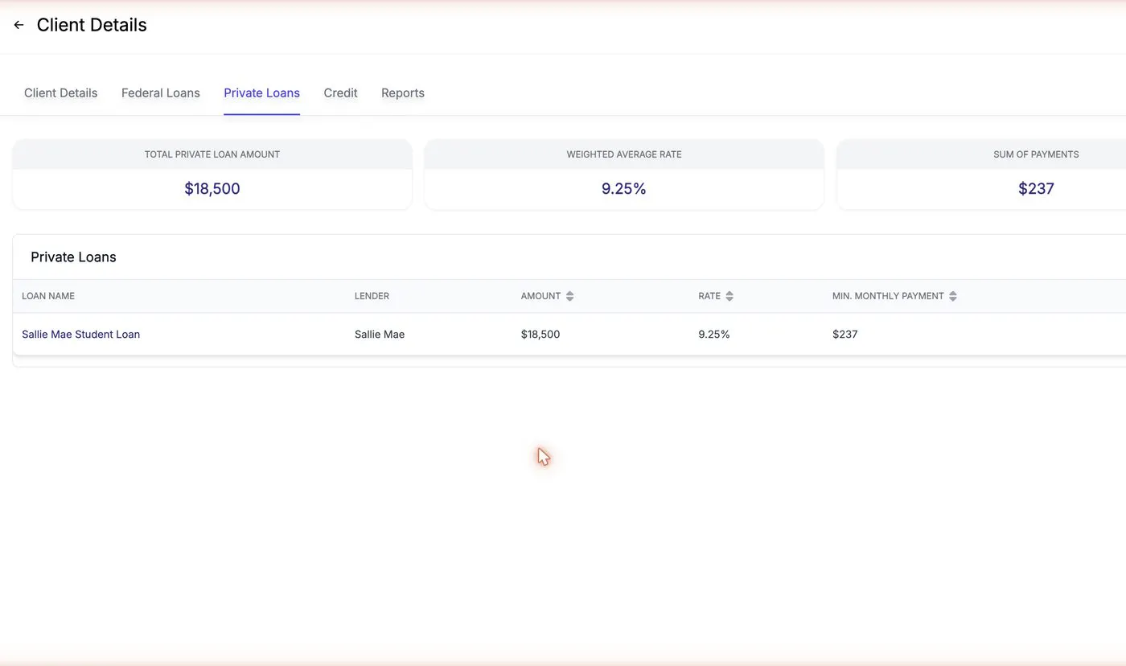Click the Client Details page title

92,25
